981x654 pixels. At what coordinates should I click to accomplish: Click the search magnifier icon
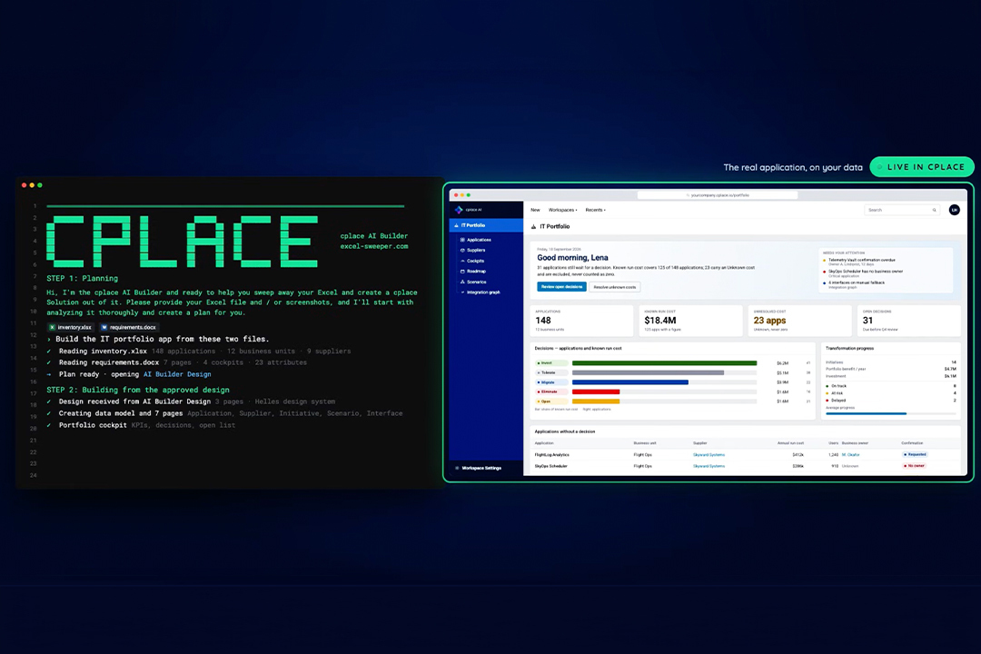click(934, 211)
